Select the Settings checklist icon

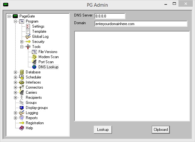[x=28, y=26]
